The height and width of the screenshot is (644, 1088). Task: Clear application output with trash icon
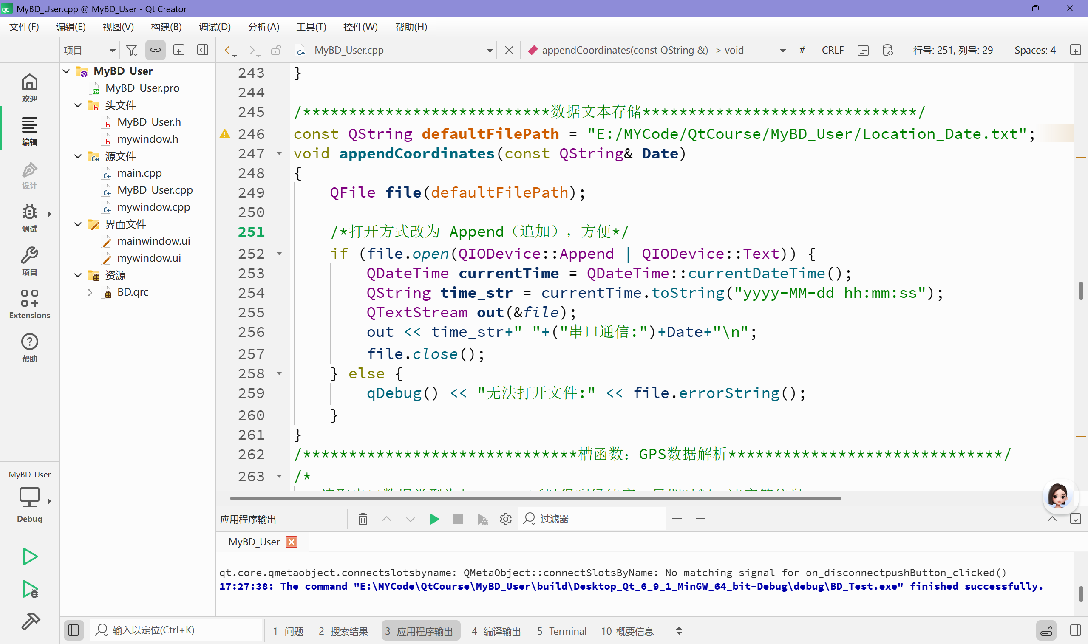tap(363, 519)
